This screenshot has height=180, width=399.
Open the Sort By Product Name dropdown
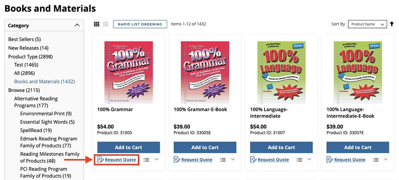click(x=367, y=24)
